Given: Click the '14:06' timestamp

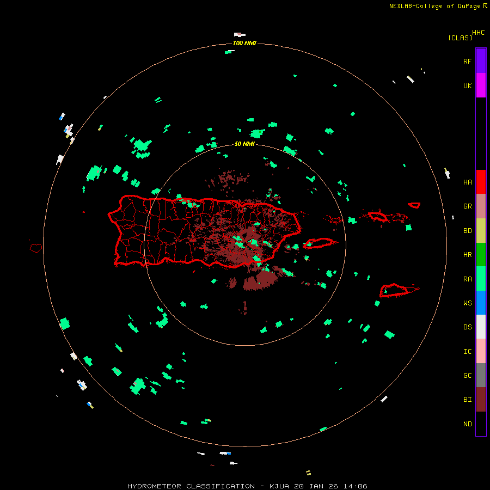Looking at the screenshot, I should [355, 486].
